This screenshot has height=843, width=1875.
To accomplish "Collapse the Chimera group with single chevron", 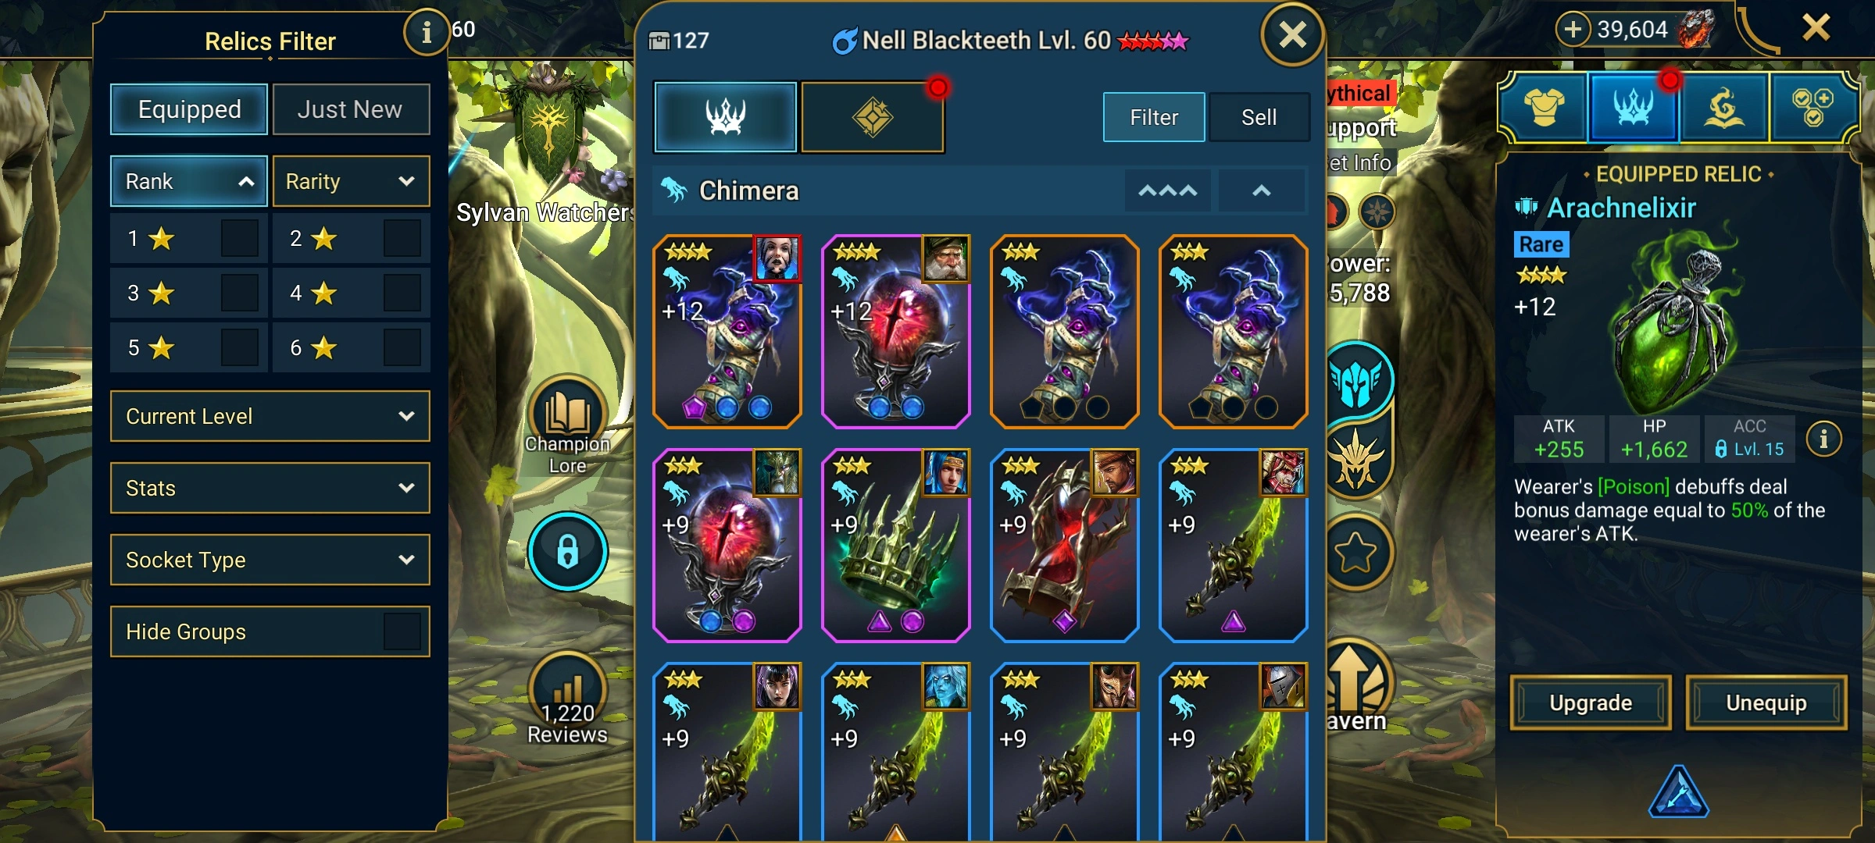I will pos(1262,190).
